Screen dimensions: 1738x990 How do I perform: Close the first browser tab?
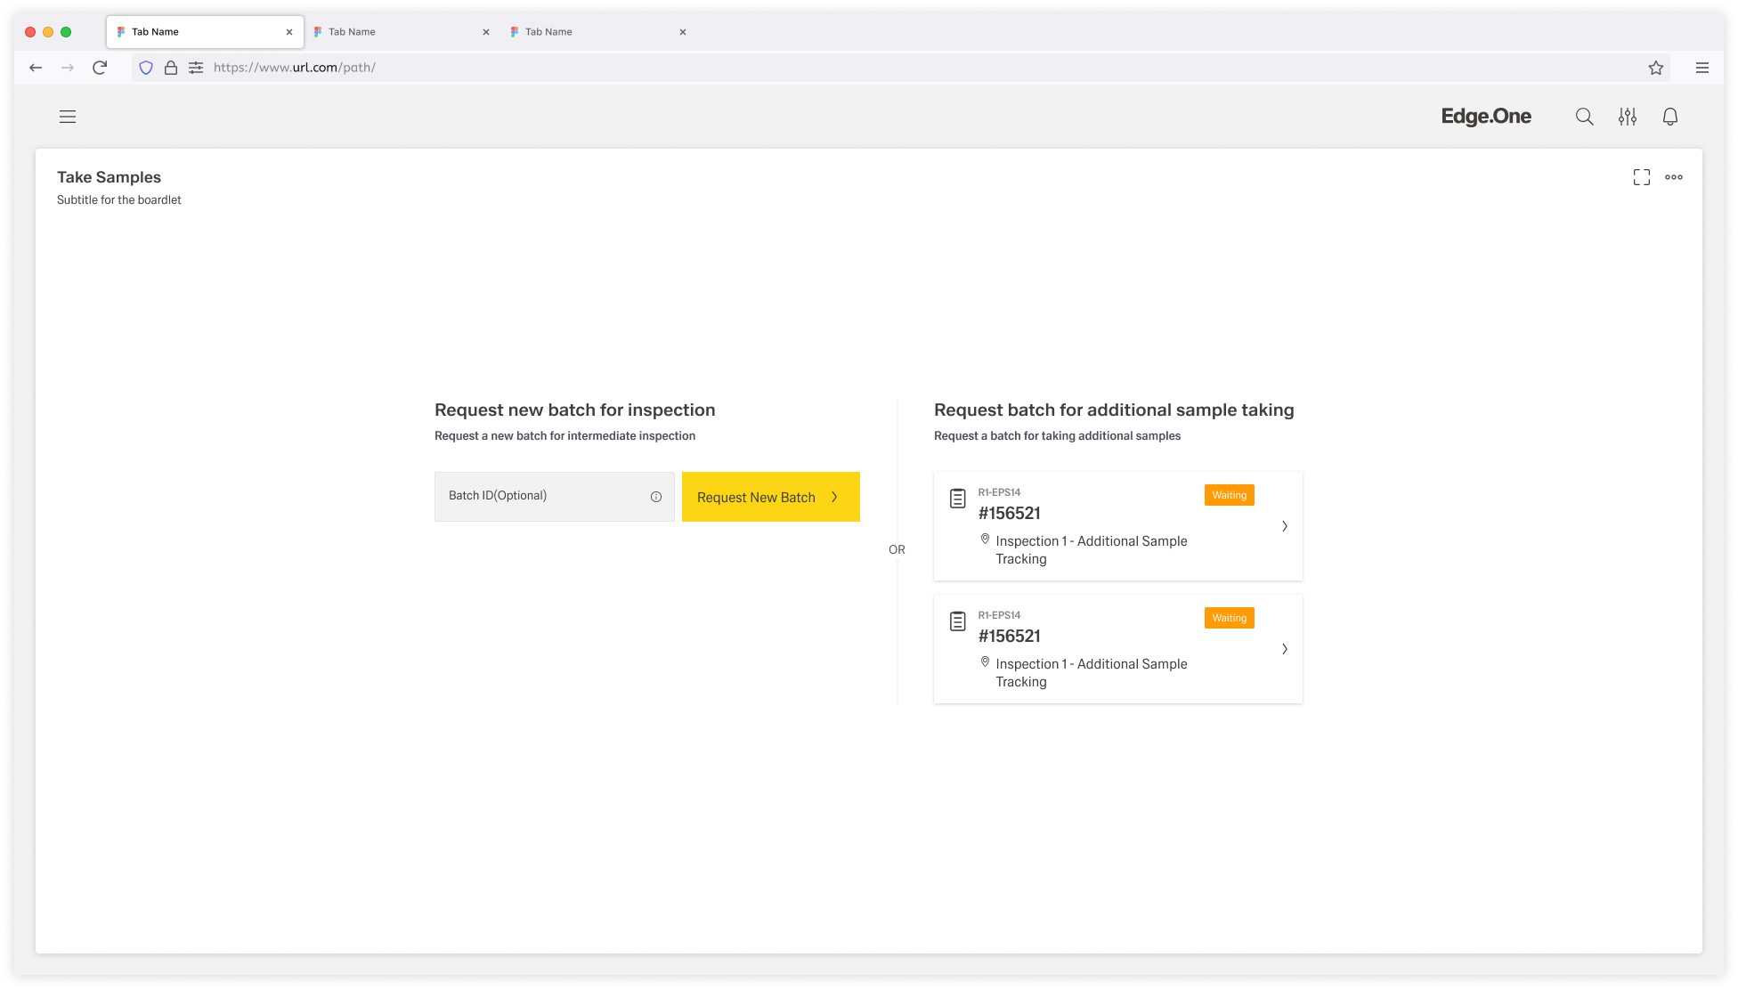pyautogui.click(x=289, y=32)
